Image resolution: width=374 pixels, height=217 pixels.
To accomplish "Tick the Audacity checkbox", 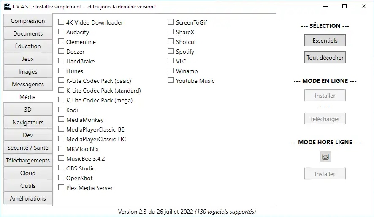I will (x=61, y=32).
